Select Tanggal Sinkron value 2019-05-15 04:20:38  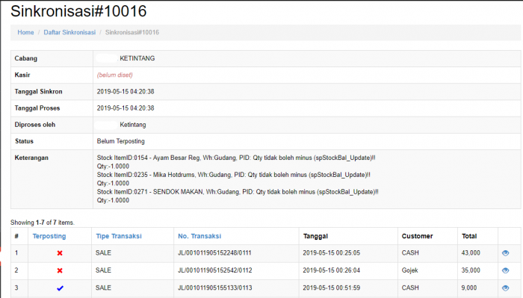tap(126, 92)
